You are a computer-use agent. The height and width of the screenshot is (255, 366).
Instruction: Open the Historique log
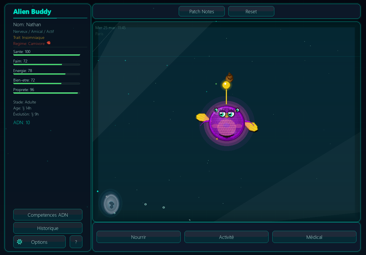pyautogui.click(x=48, y=228)
